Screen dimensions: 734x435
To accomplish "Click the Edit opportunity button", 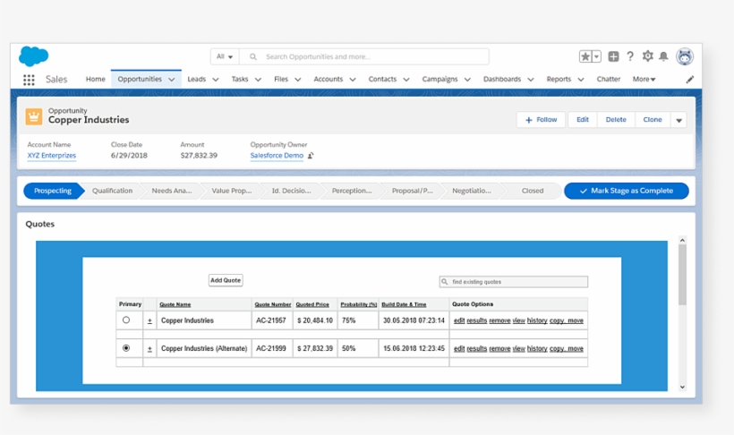I will point(583,120).
